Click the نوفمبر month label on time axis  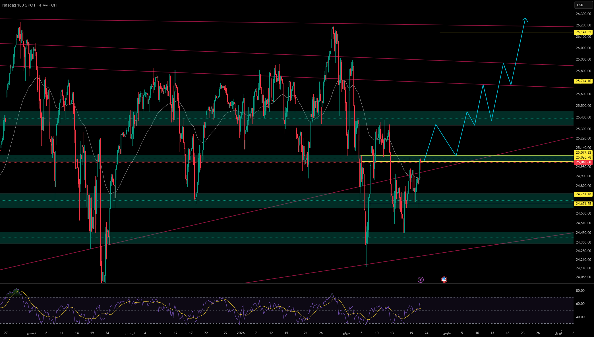[x=31, y=333]
